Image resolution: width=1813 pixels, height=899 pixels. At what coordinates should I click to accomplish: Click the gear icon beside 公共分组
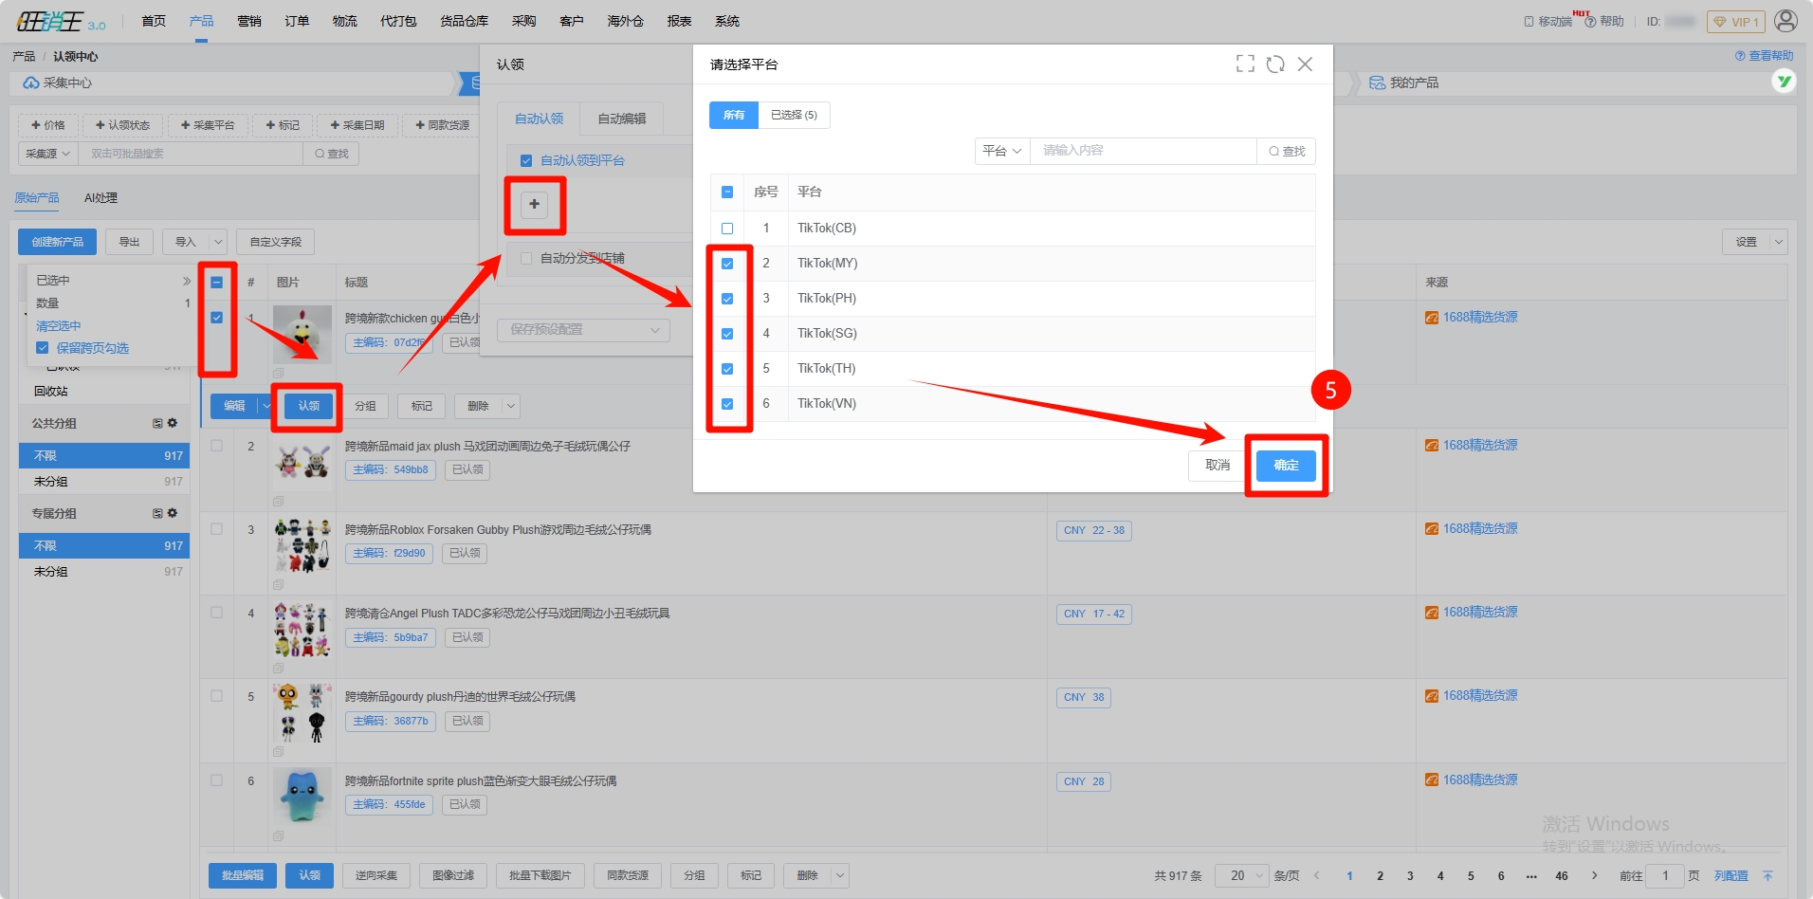(x=173, y=423)
